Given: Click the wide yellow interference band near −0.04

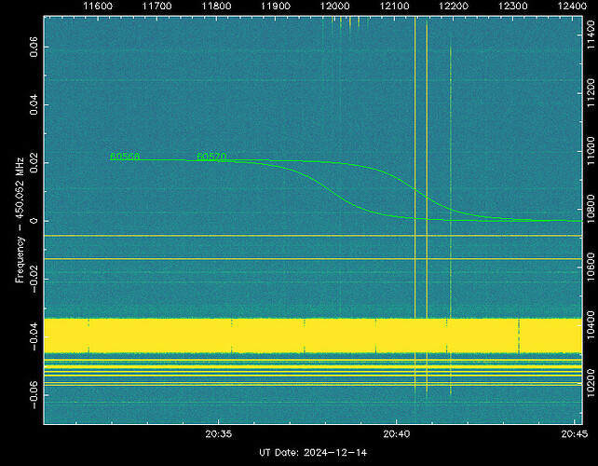Looking at the screenshot, I should [x=313, y=336].
